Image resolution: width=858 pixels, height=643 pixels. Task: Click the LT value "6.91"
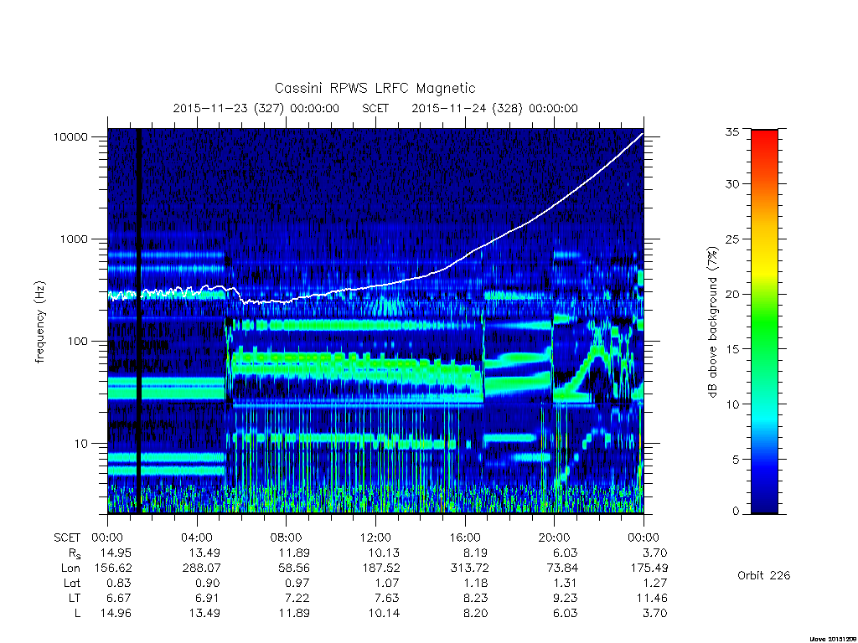208,598
